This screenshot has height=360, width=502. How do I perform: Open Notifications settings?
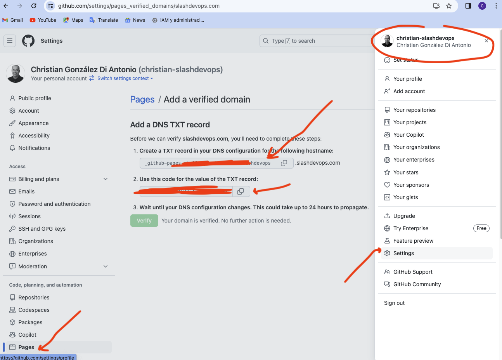click(x=59, y=148)
